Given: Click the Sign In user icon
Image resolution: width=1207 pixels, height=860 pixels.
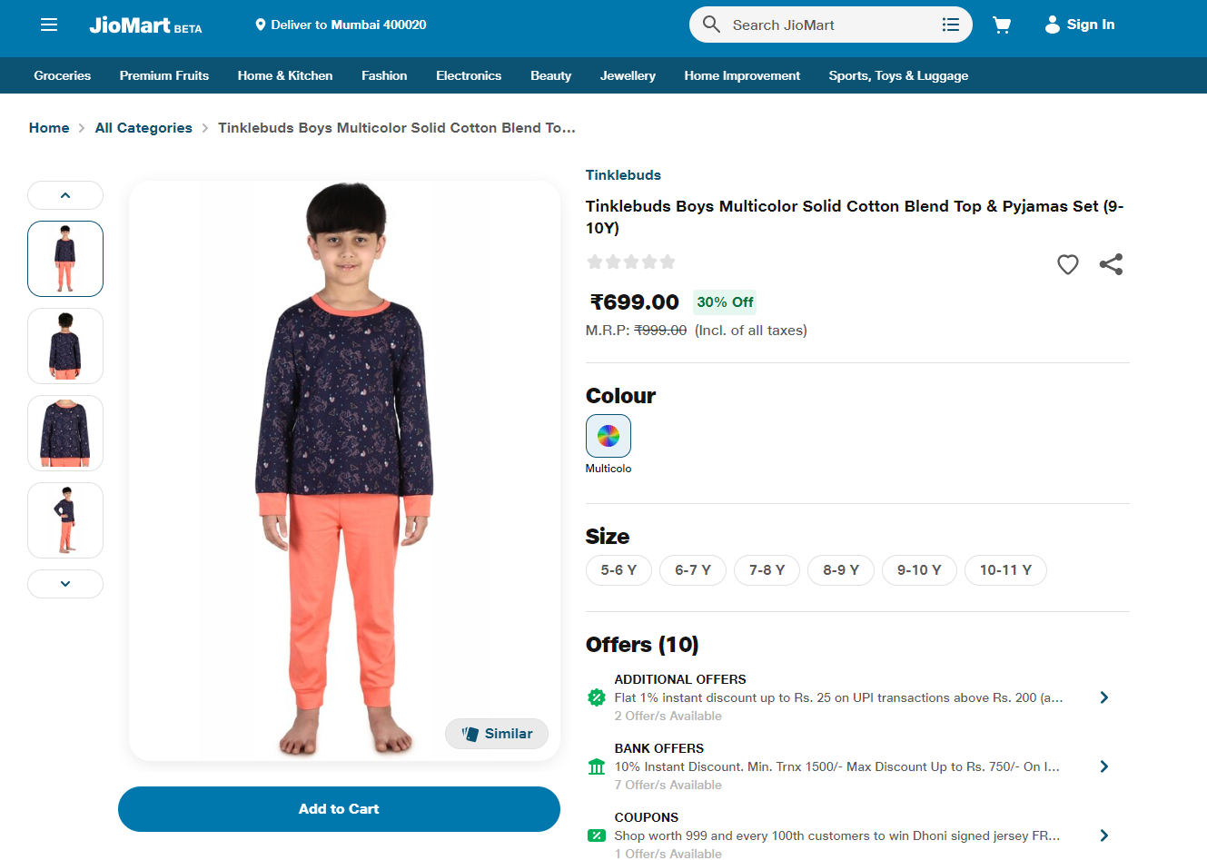Looking at the screenshot, I should (x=1053, y=25).
